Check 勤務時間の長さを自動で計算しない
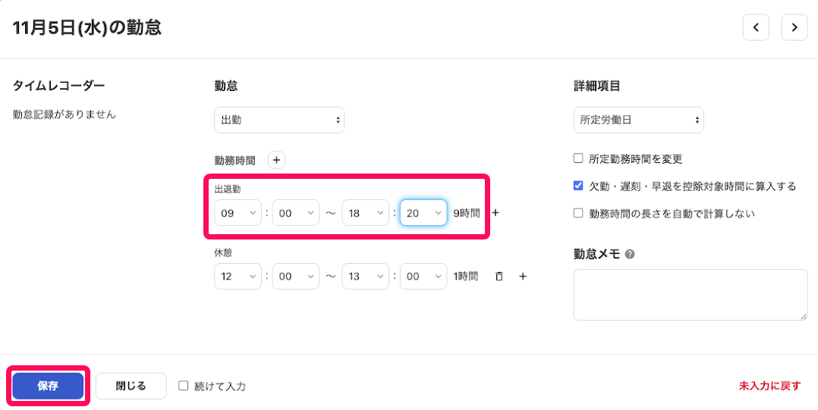Image resolution: width=818 pixels, height=410 pixels. pyautogui.click(x=578, y=213)
